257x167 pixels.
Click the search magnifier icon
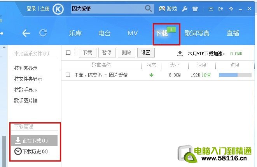pos(148,9)
